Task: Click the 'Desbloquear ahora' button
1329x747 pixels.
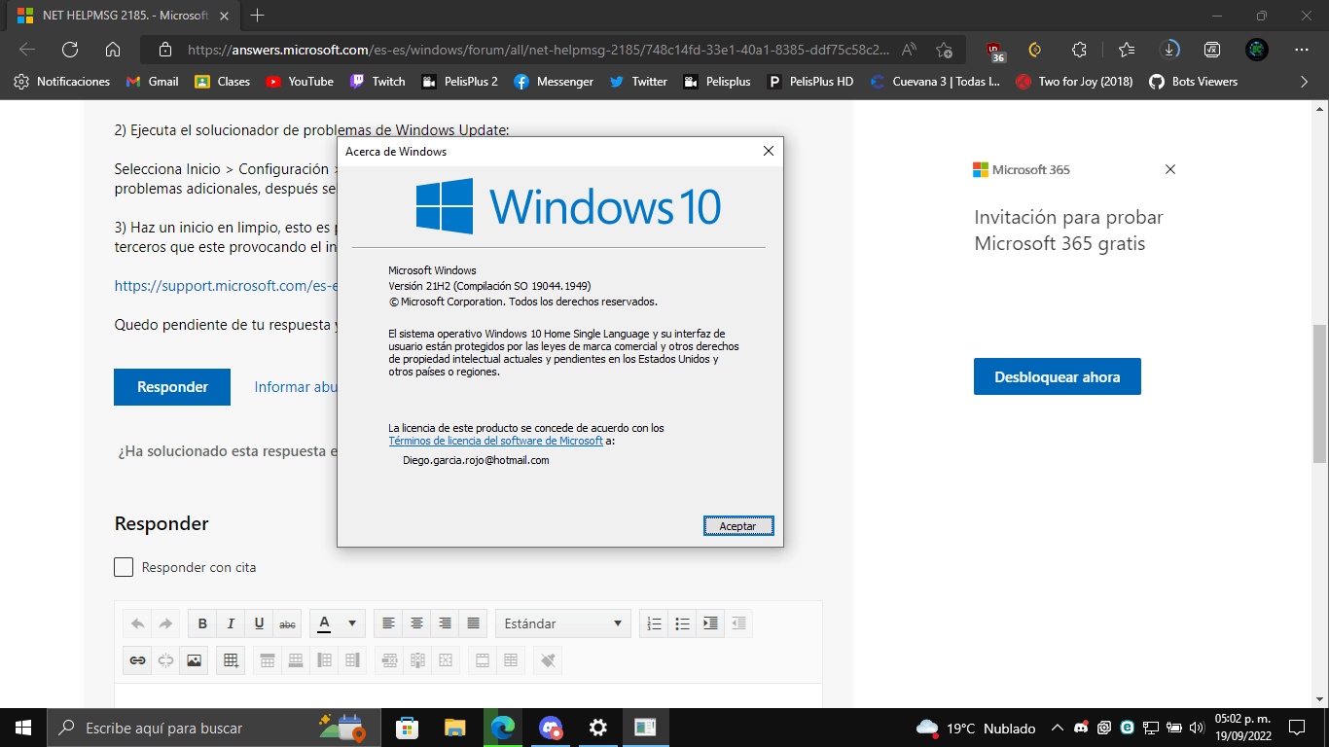Action: [1058, 376]
